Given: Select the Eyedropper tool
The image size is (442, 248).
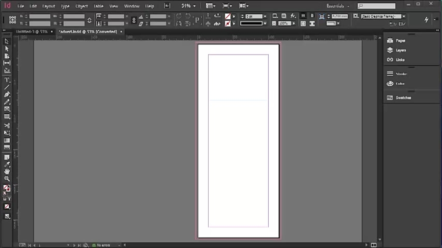Looking at the screenshot, I should (x=7, y=164).
